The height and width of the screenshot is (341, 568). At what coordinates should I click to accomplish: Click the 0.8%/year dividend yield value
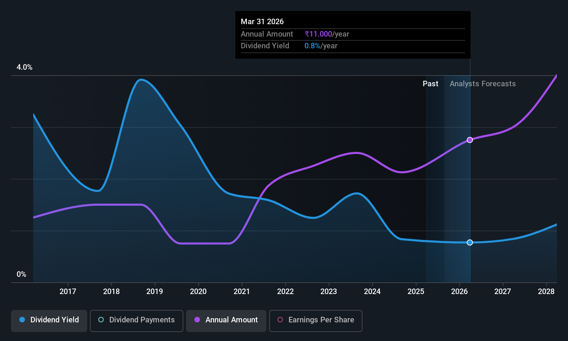click(321, 46)
